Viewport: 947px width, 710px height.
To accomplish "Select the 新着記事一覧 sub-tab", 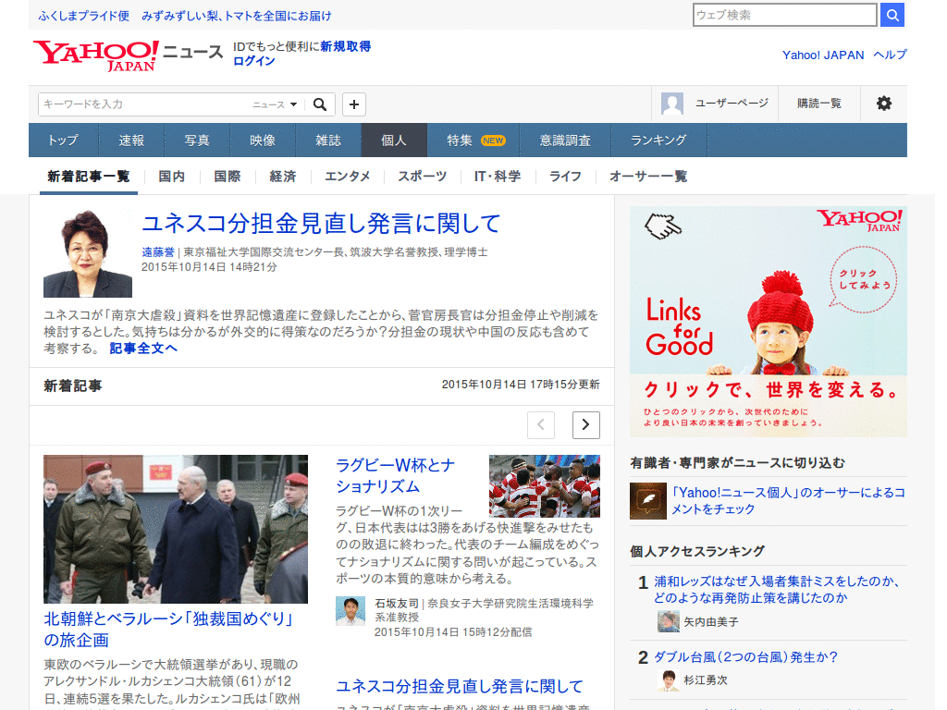I will pyautogui.click(x=89, y=177).
